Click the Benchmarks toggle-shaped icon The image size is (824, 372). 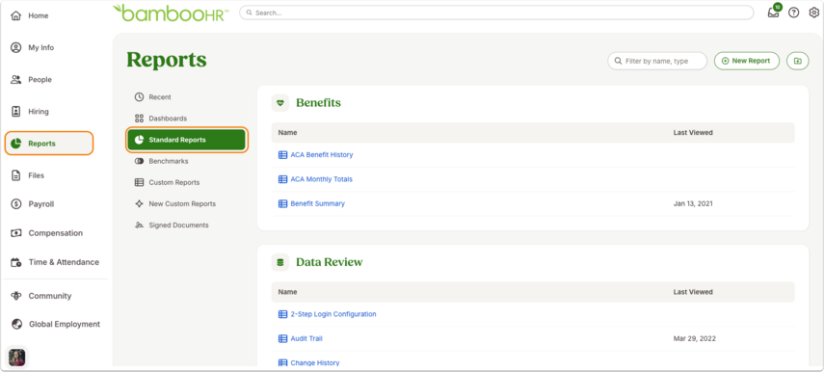[139, 161]
